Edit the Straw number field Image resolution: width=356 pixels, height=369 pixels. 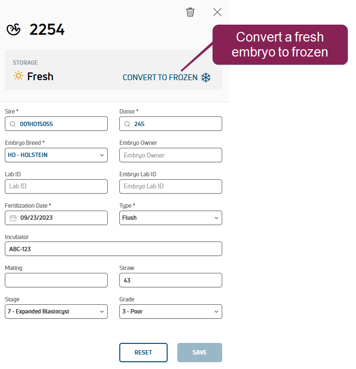tap(171, 280)
